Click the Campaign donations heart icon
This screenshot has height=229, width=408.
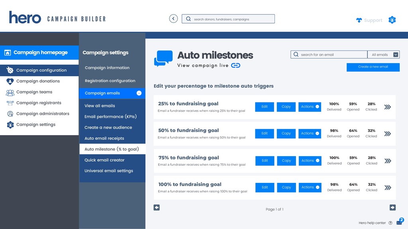[10, 81]
